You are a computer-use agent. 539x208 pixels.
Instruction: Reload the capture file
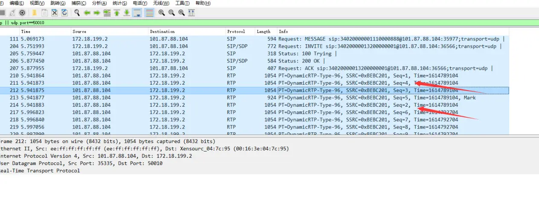(64, 13)
